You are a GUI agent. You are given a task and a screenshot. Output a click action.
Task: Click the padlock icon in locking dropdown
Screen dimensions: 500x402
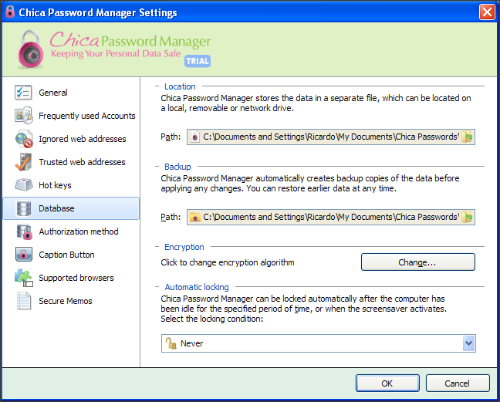click(171, 343)
